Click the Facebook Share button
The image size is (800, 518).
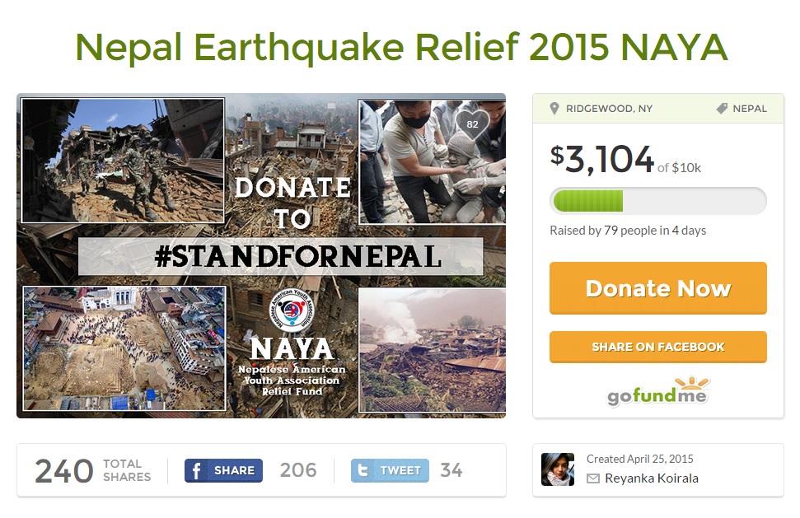224,470
